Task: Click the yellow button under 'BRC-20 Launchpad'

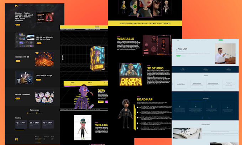Action: pos(18,99)
